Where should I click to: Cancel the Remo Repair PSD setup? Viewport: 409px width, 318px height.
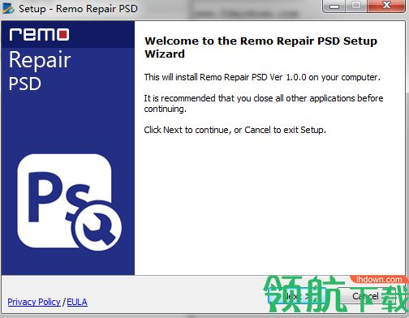coord(367,296)
